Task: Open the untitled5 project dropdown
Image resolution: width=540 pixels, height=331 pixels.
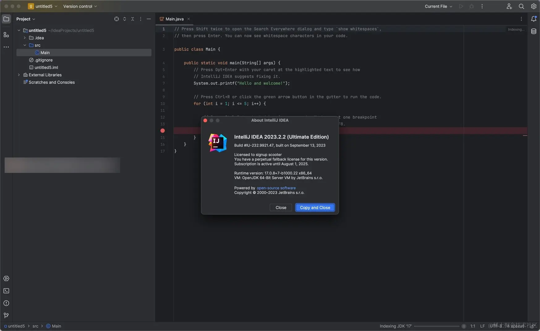Action: [43, 6]
